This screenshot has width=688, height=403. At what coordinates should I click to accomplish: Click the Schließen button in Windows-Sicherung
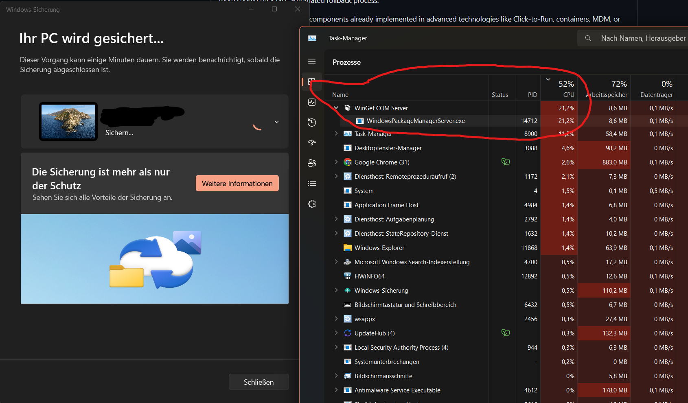tap(259, 382)
